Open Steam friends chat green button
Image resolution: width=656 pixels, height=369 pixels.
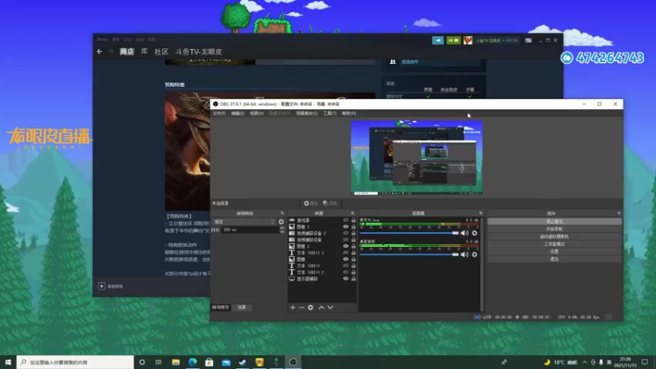(453, 40)
